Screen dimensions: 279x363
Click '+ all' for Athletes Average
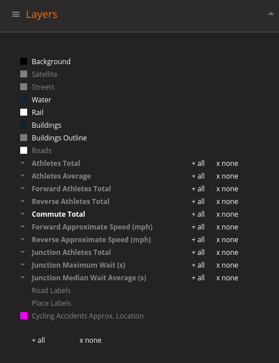pos(198,176)
